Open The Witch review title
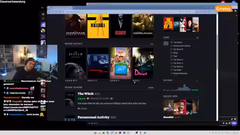Screen dimensions: 240x135 pos(85,94)
